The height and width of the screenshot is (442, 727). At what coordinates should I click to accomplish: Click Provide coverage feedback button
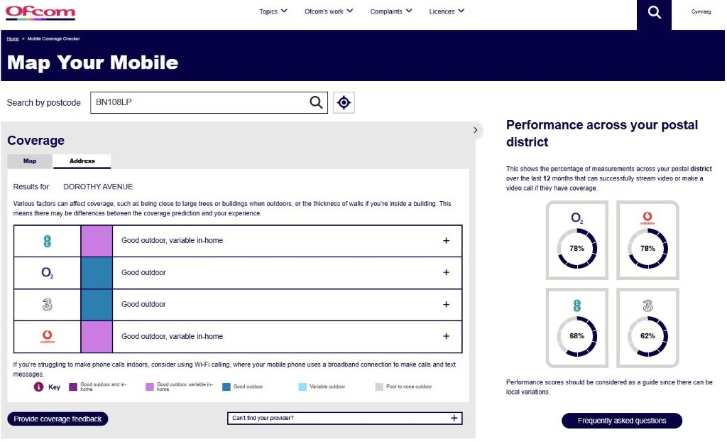(58, 419)
